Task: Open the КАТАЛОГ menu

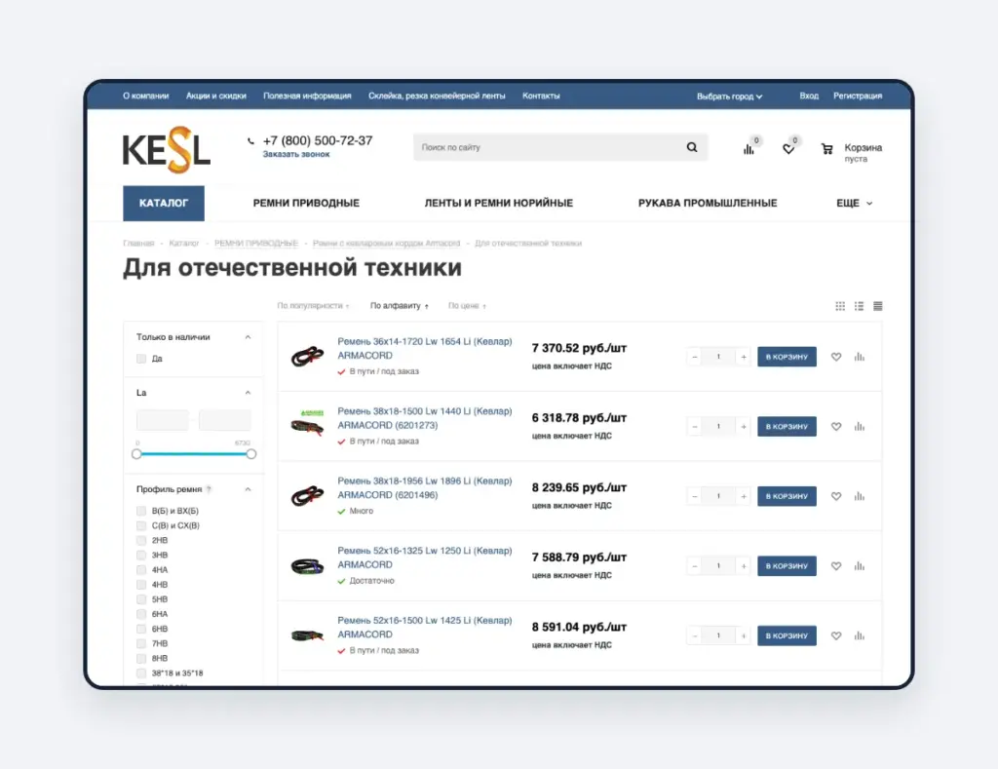Action: tap(164, 203)
